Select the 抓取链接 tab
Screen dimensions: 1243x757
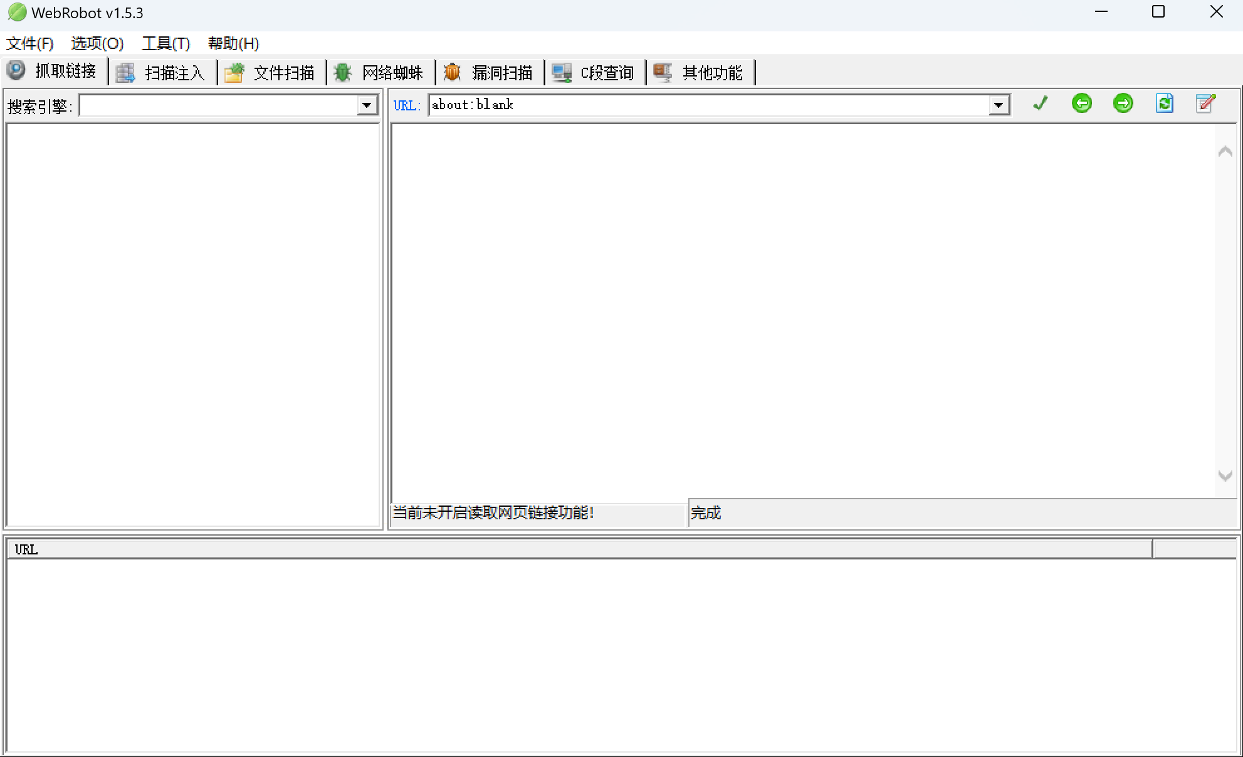click(54, 71)
